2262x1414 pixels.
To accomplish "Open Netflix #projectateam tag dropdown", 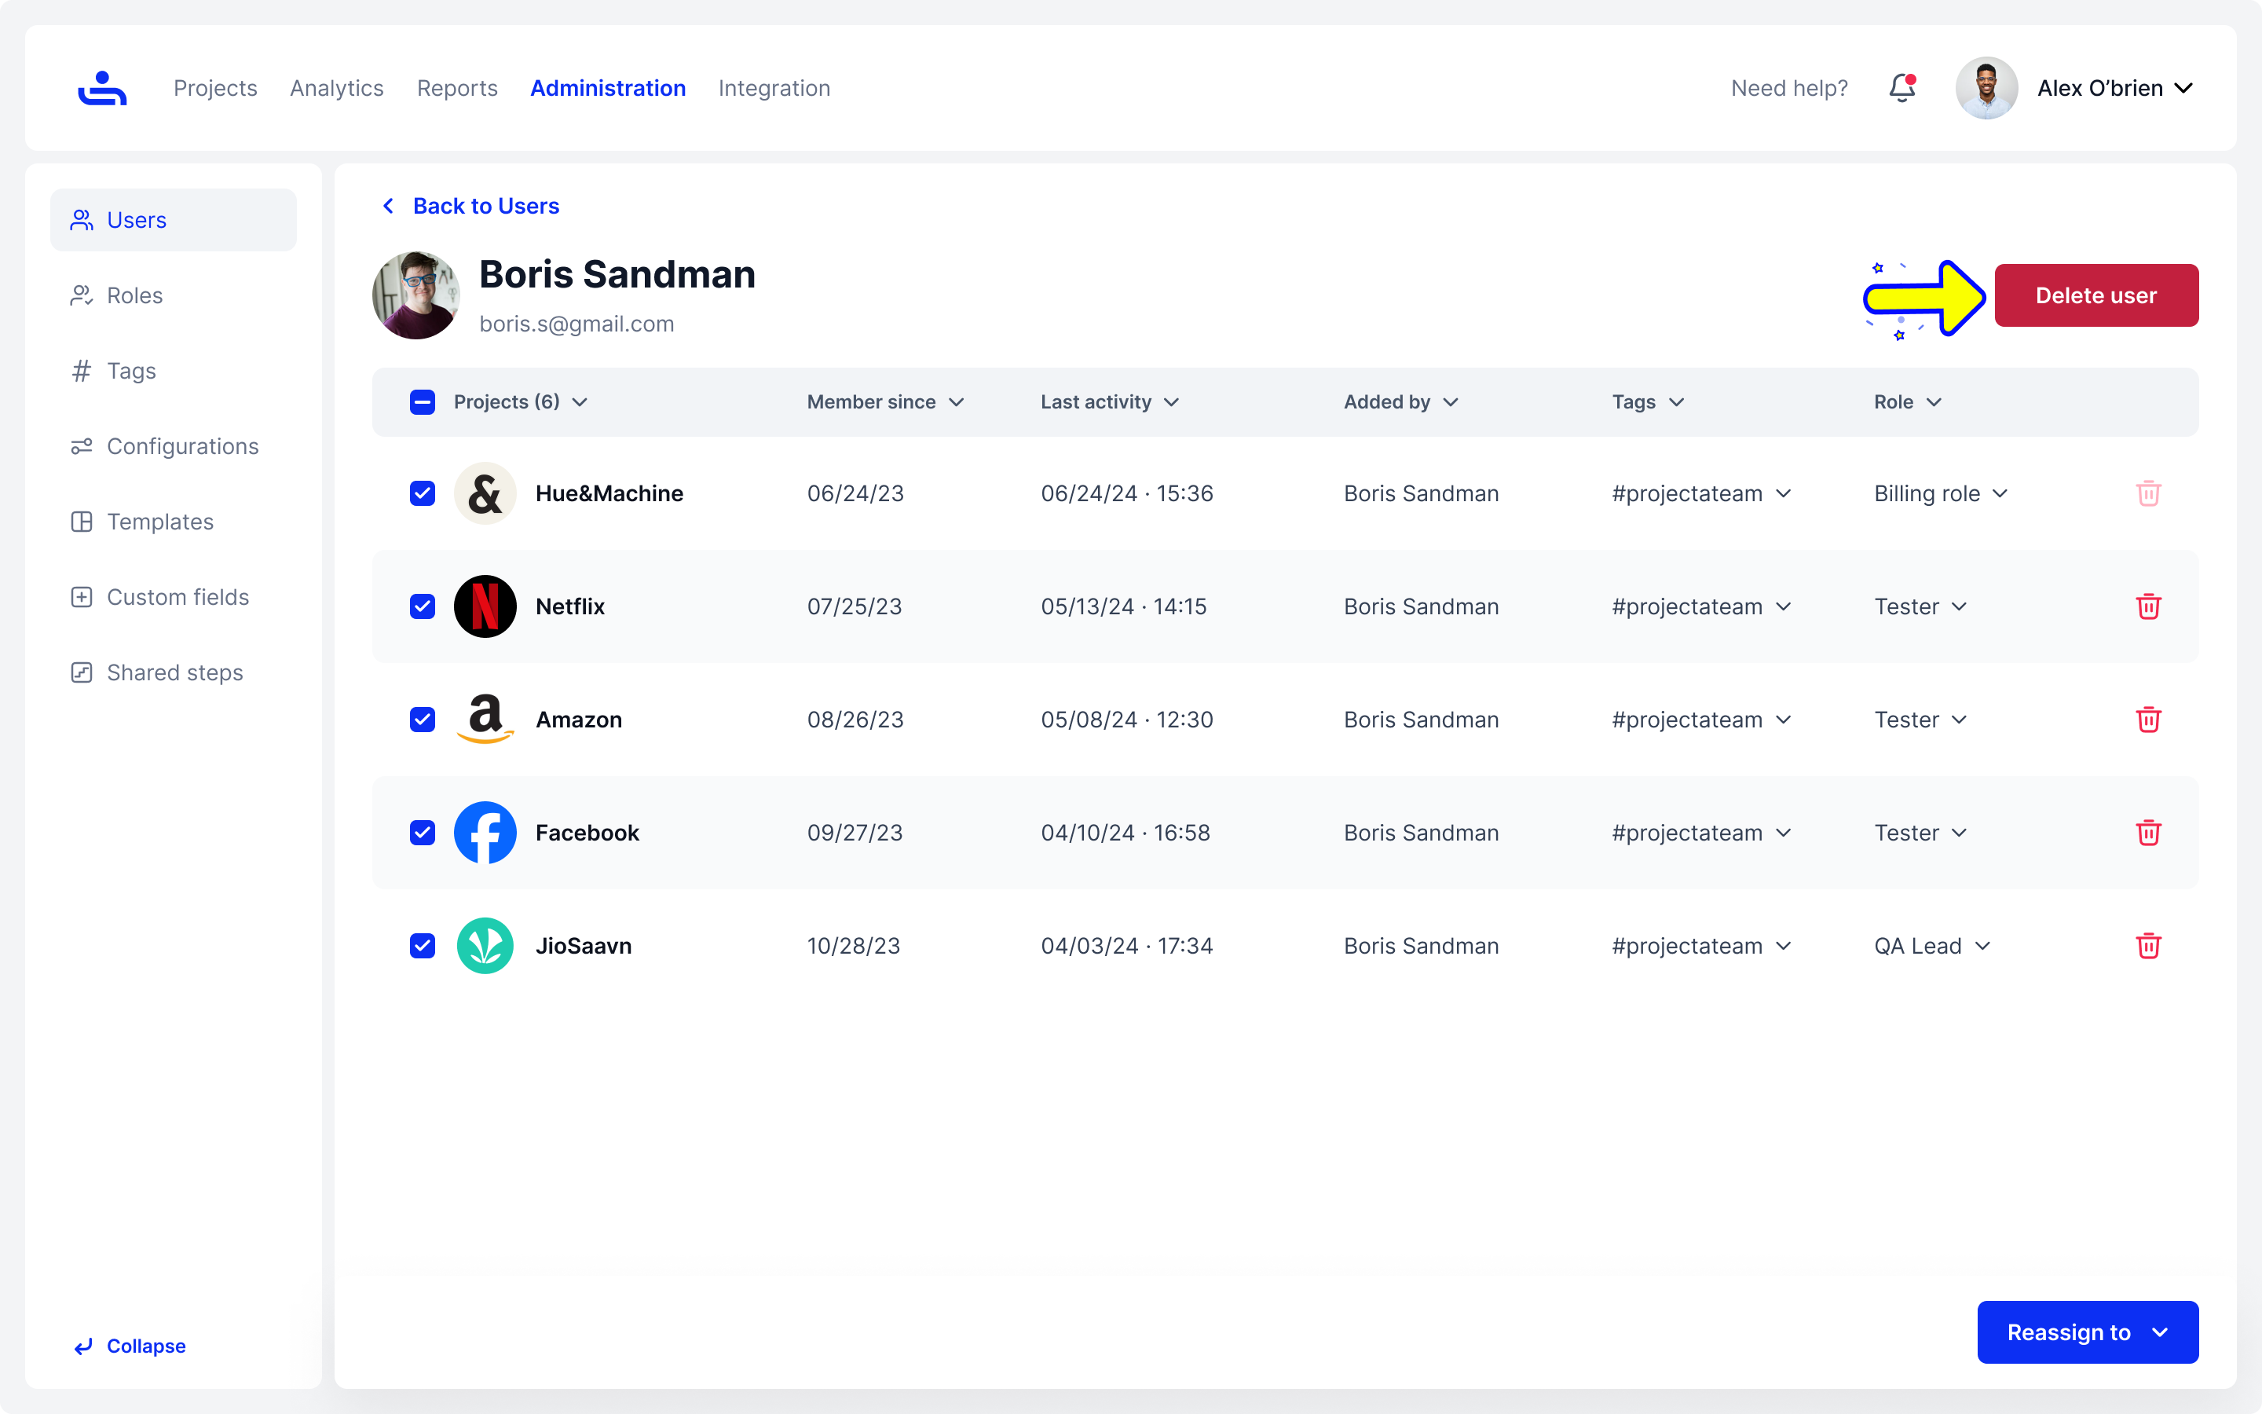I will pos(1700,606).
